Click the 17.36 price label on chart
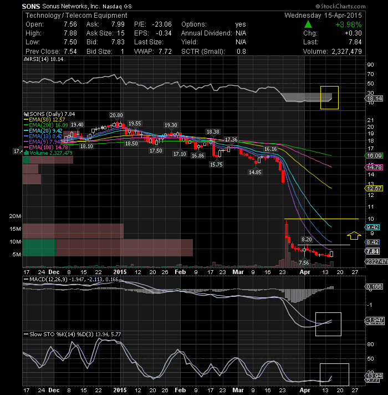The height and width of the screenshot is (395, 388). point(231,140)
